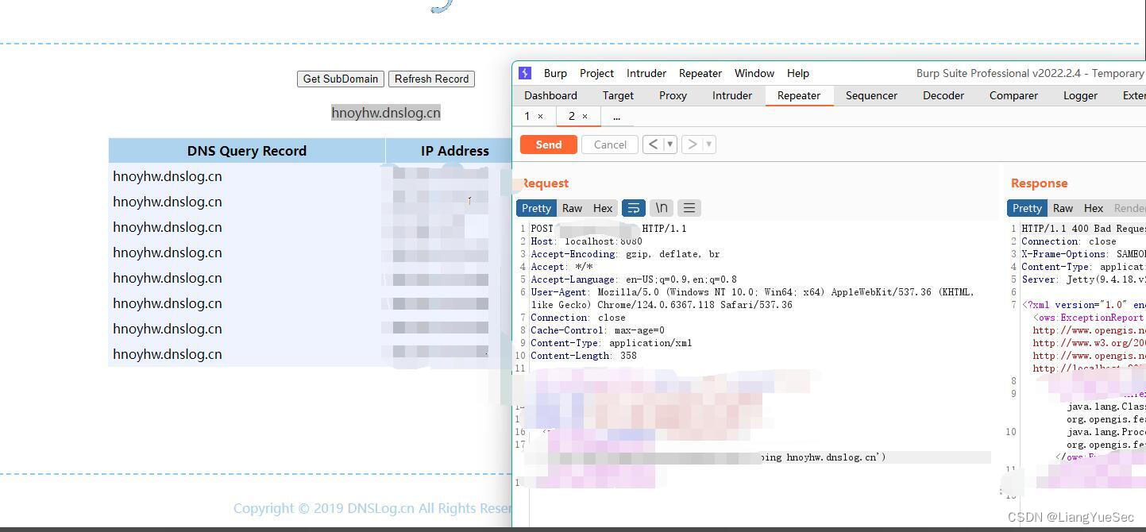Viewport: 1146px width, 532px height.
Task: Click the IP Address column header
Action: [455, 151]
